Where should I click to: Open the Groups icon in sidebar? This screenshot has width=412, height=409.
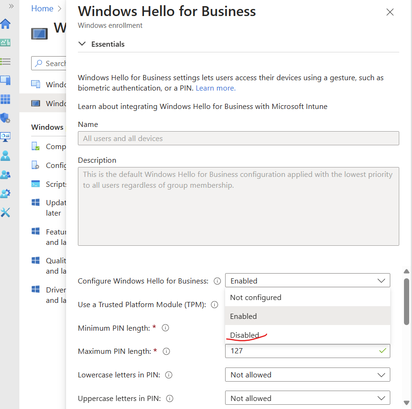tap(5, 175)
